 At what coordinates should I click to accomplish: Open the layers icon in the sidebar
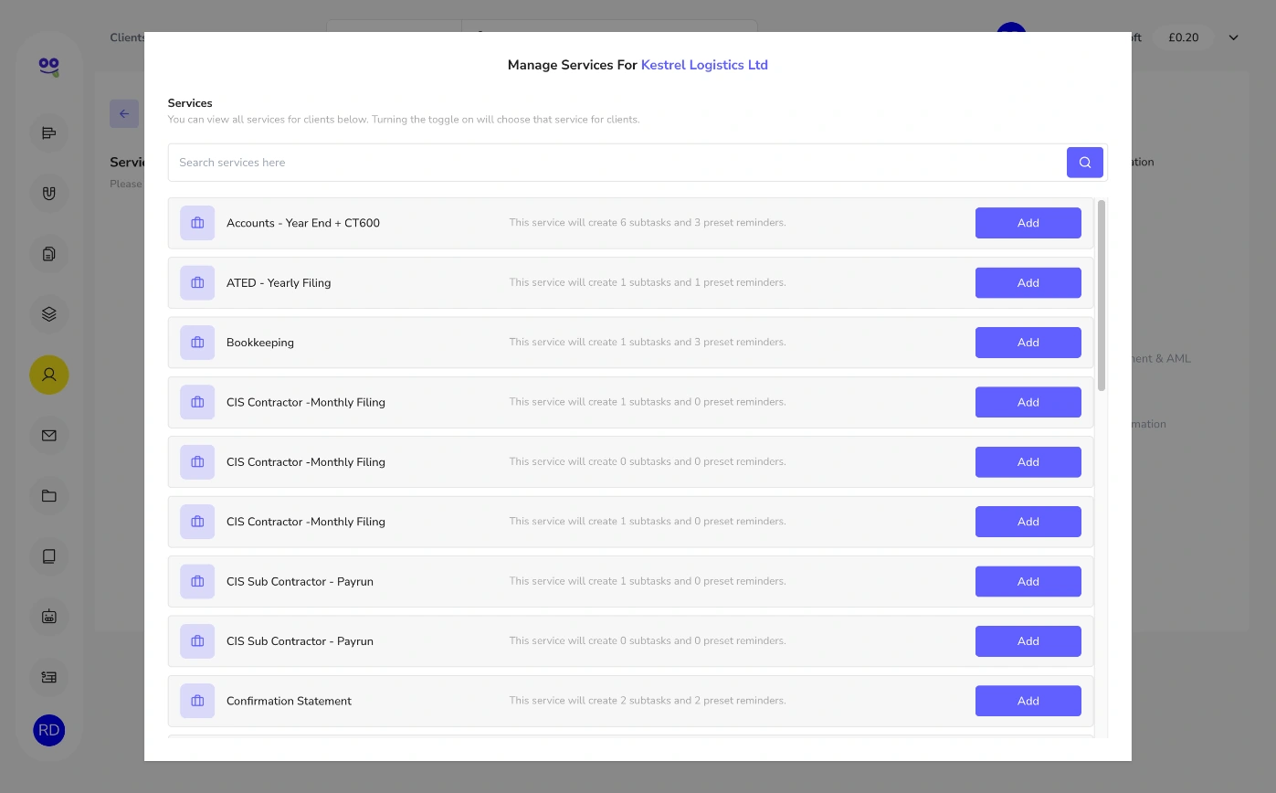[x=49, y=314]
